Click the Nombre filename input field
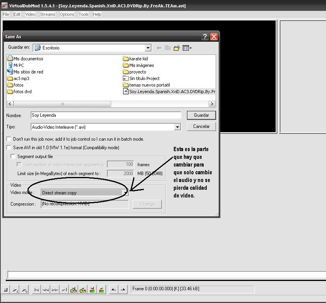Image resolution: width=326 pixels, height=303 pixels. click(x=106, y=115)
